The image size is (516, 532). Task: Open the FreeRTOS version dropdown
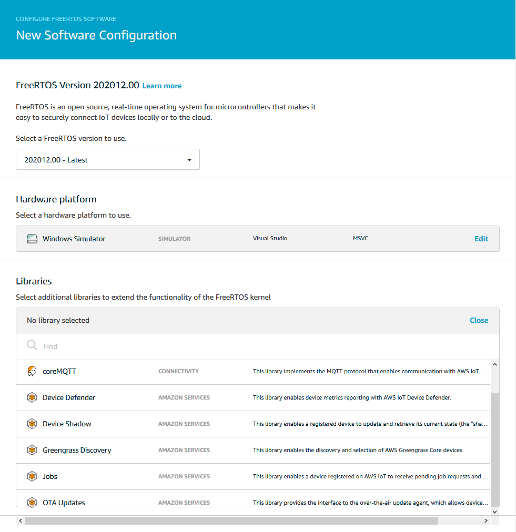(x=108, y=160)
